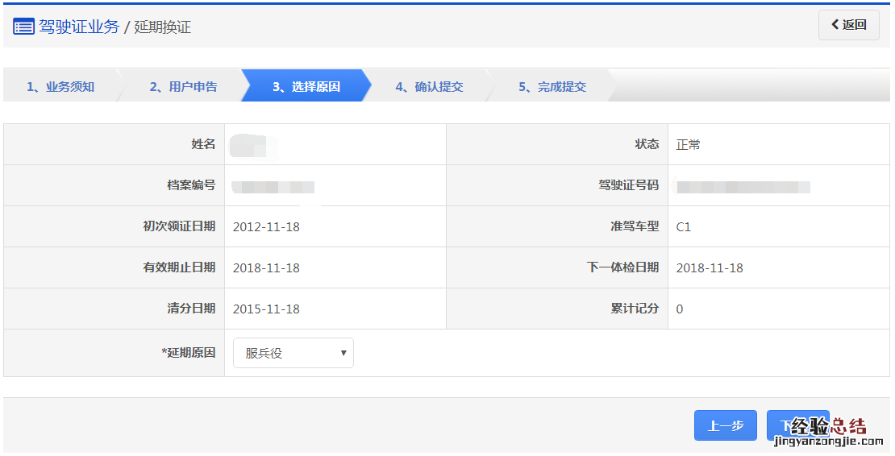
Task: Click the 下一体检日期 date value
Action: (710, 267)
